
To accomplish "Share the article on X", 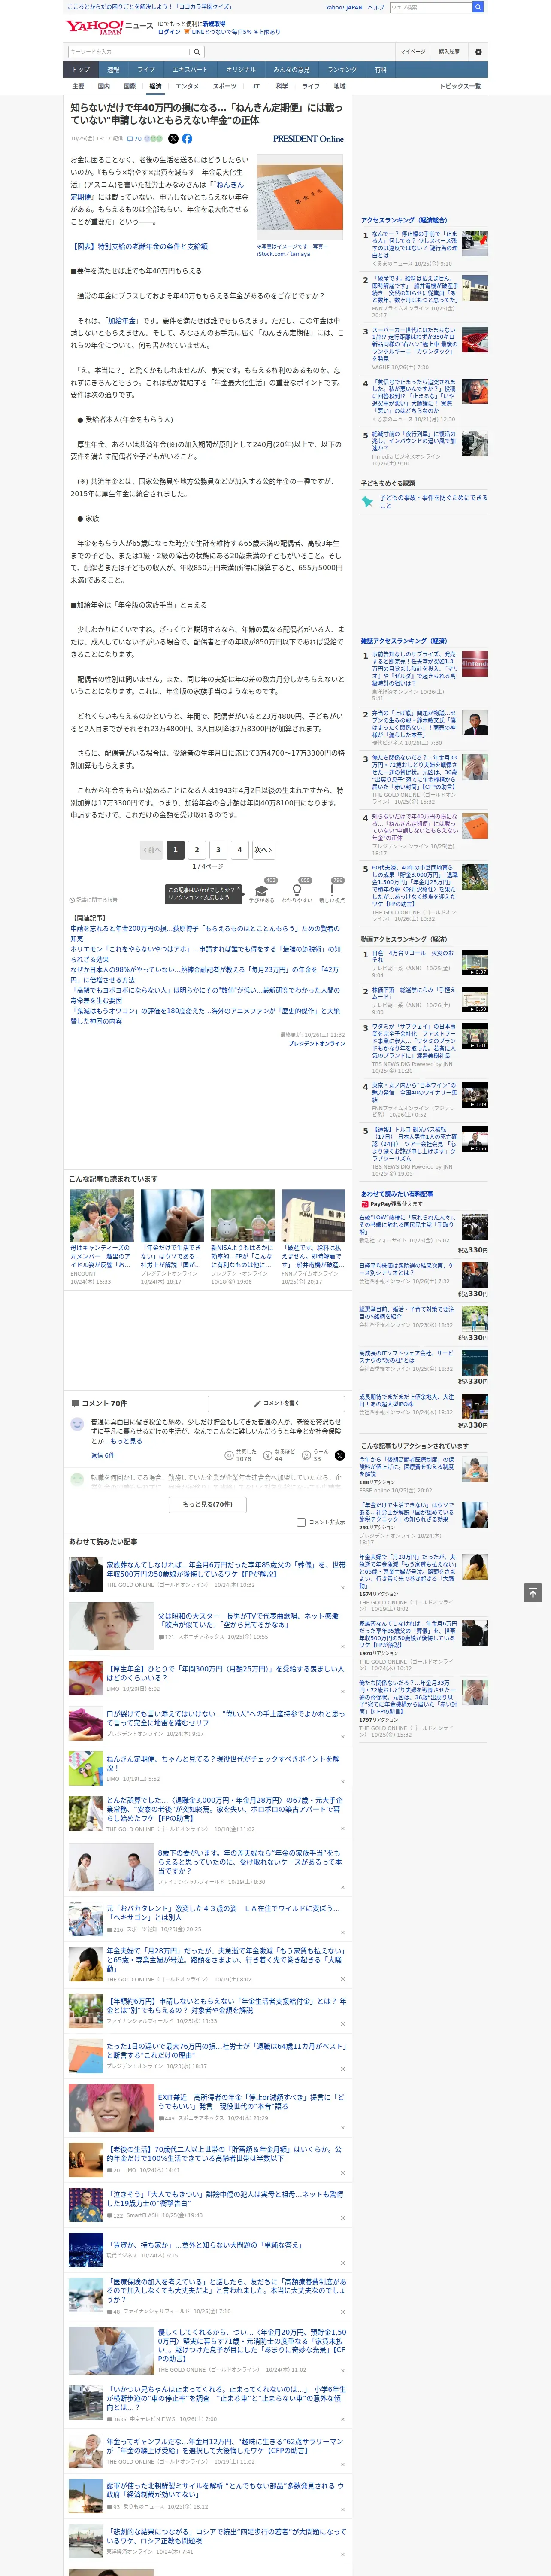I will pyautogui.click(x=173, y=139).
